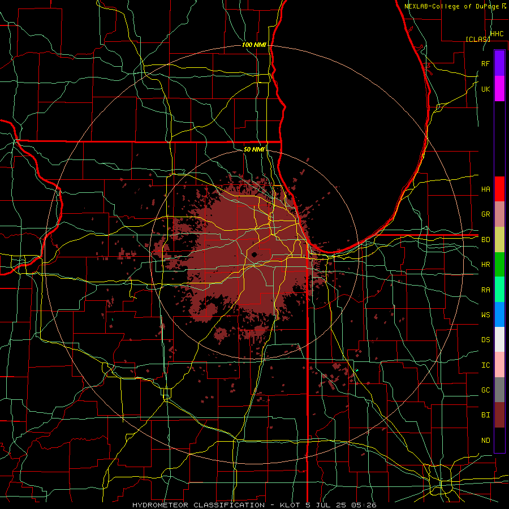Image resolution: width=509 pixels, height=509 pixels.
Task: Click the UK legend label
Action: pos(485,89)
